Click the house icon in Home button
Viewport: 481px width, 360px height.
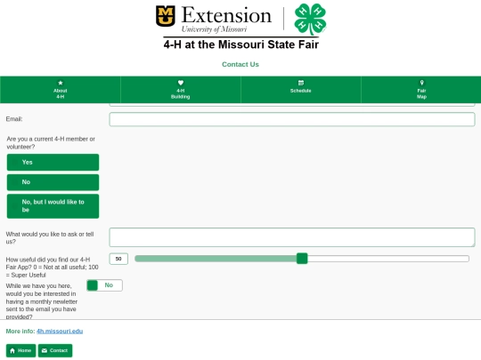tap(12, 350)
